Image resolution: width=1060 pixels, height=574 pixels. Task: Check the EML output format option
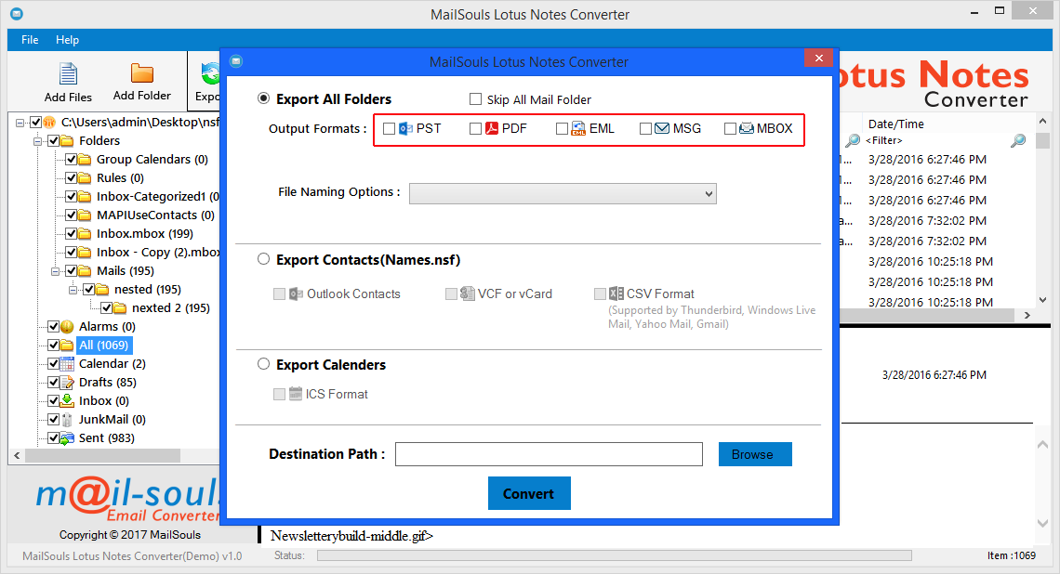[562, 128]
